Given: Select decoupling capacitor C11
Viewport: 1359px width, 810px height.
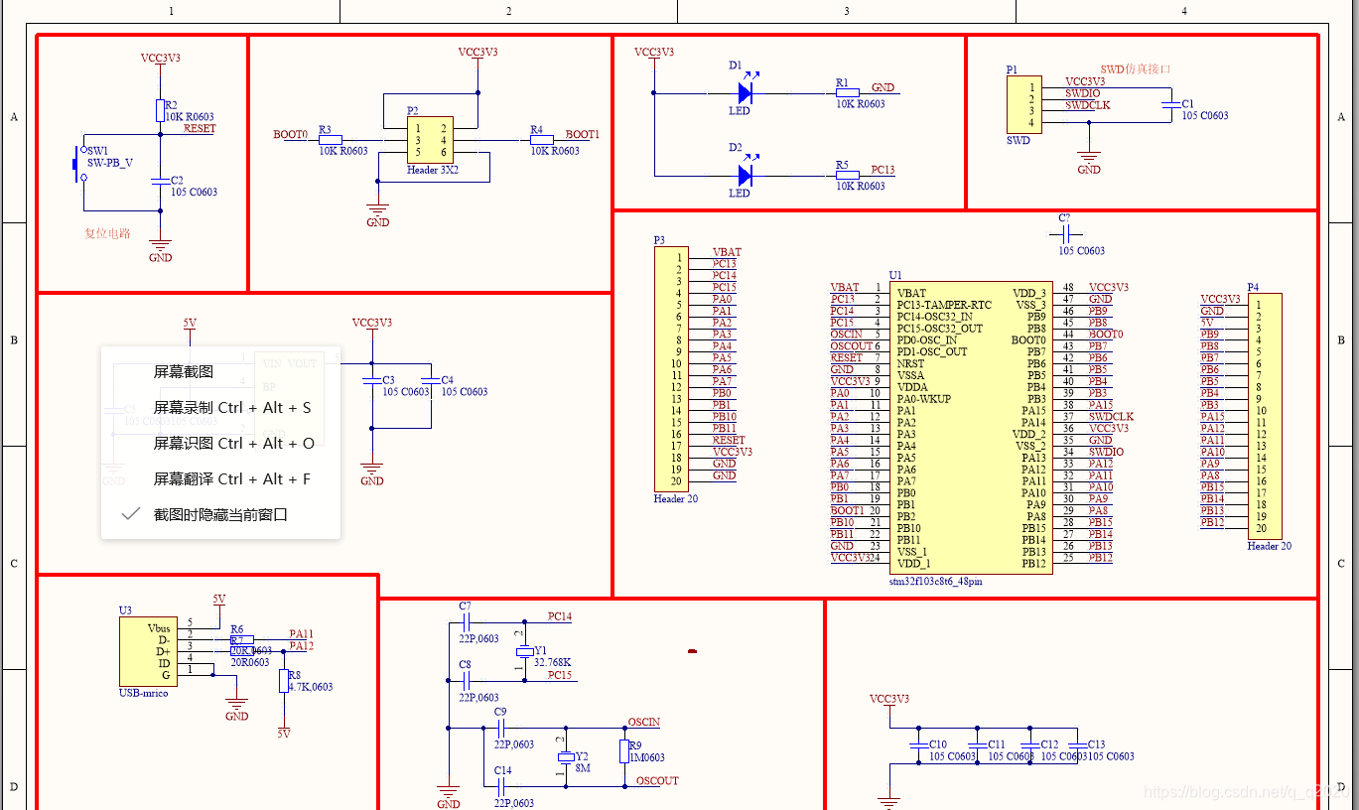Looking at the screenshot, I should pyautogui.click(x=977, y=743).
